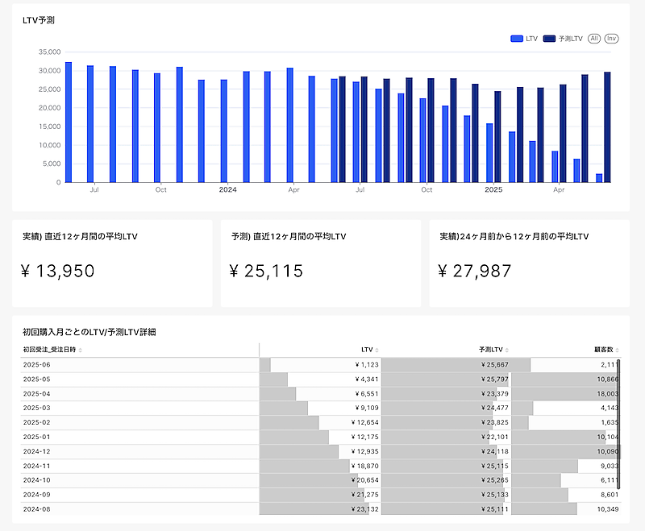Toggle the LTV series in chart legend
The width and height of the screenshot is (645, 531).
point(532,39)
